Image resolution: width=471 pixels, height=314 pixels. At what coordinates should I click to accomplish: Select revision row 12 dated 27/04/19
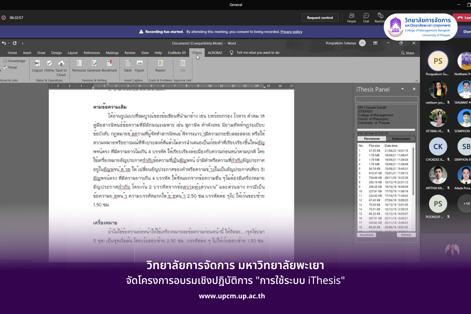385,200
